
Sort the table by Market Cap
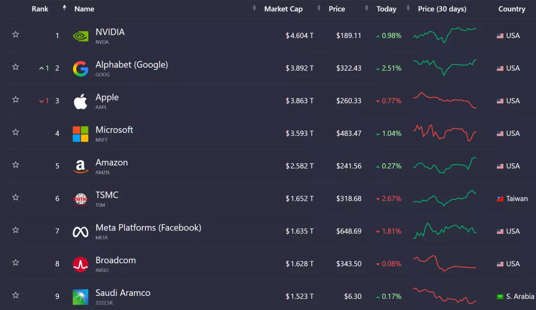(283, 9)
